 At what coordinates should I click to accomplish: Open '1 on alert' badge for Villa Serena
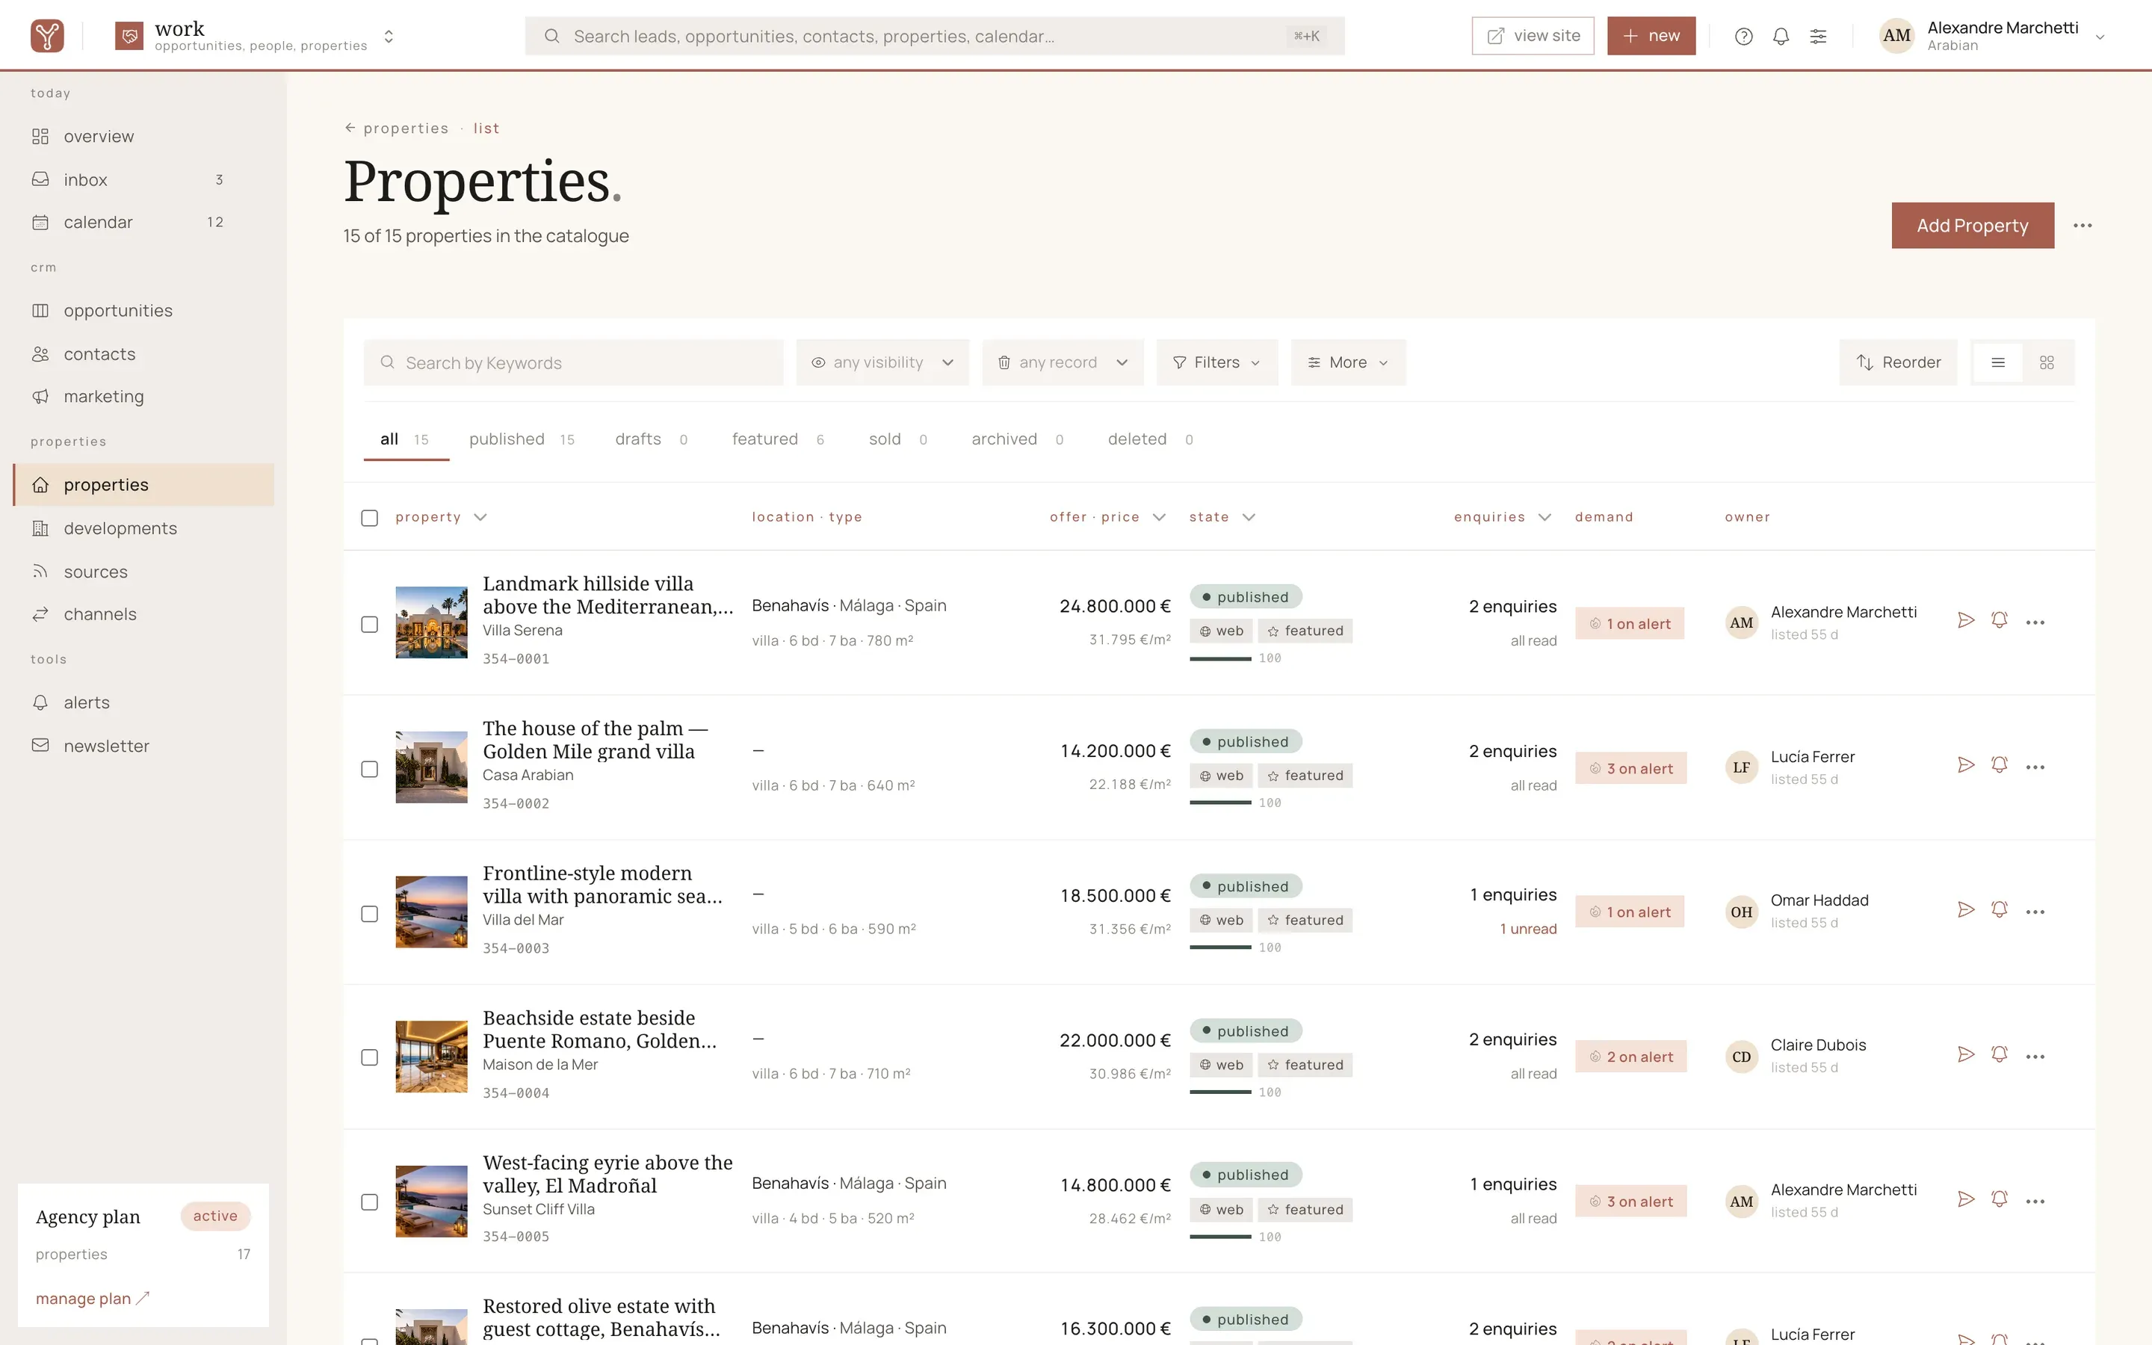[1629, 624]
